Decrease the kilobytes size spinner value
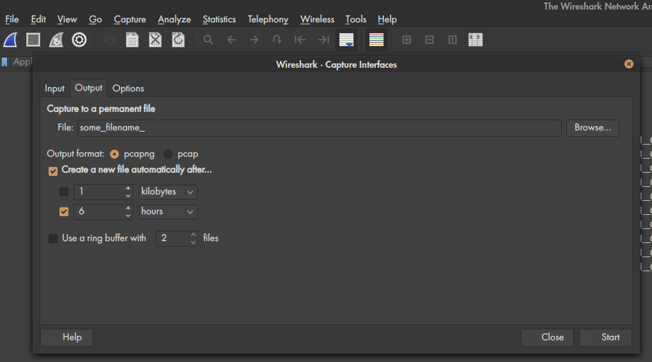 coord(128,196)
